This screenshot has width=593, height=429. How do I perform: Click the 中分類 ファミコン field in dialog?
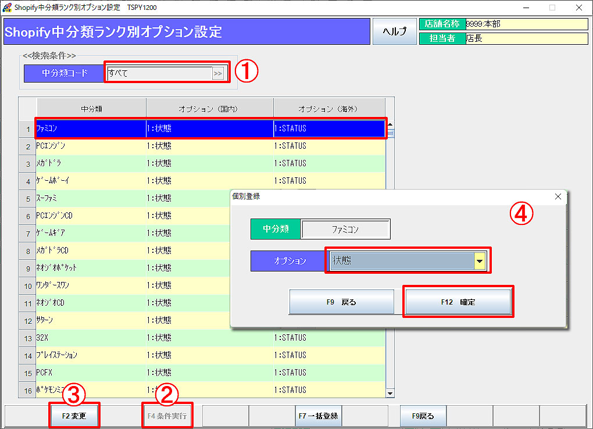tap(345, 230)
